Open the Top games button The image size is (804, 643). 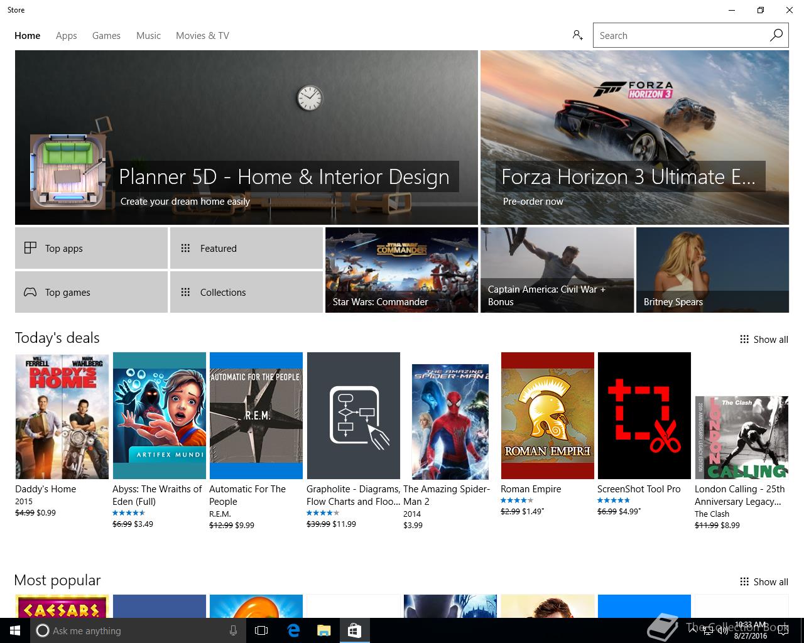click(91, 292)
